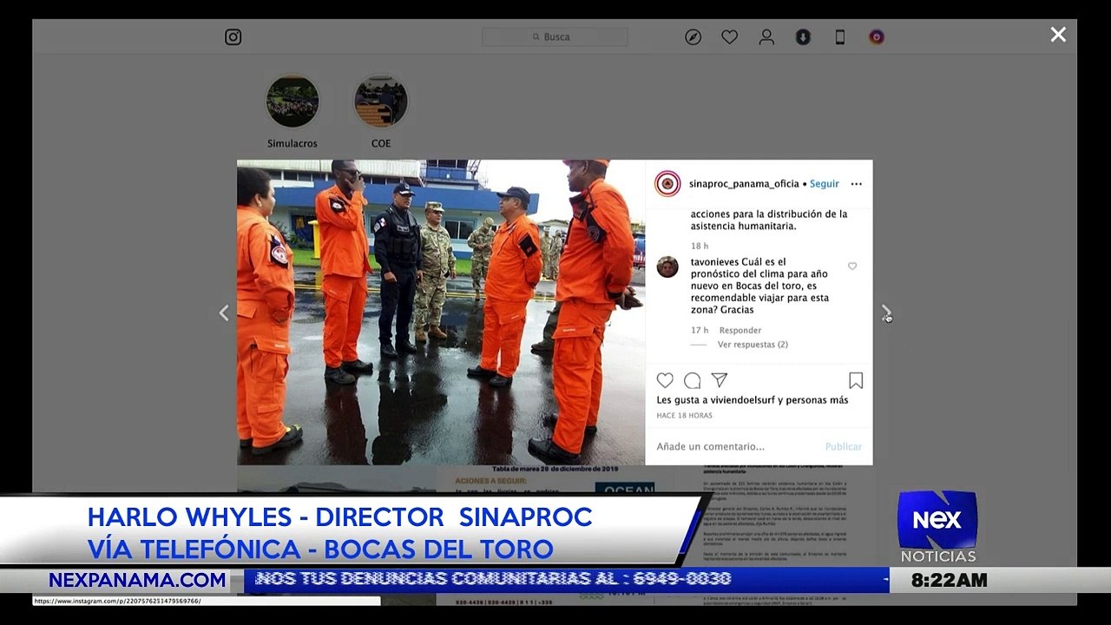Click tavonieves commenter avatar

click(x=667, y=266)
